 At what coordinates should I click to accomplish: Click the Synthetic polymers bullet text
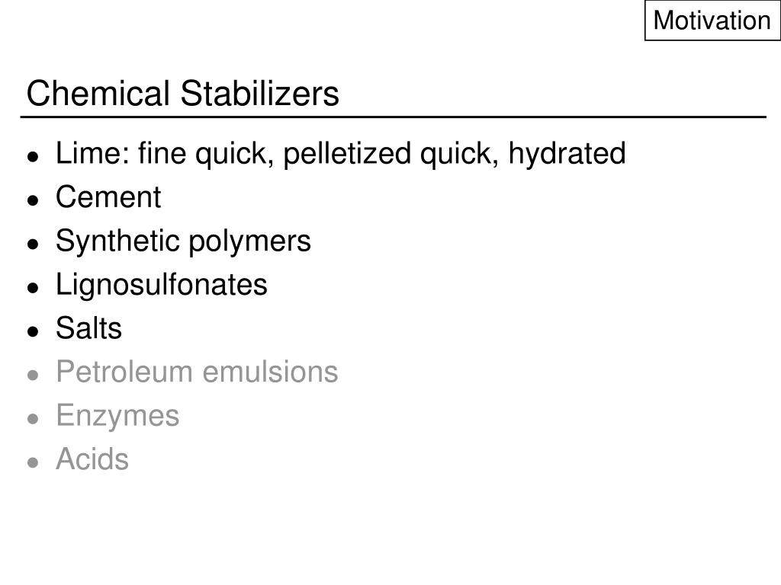pyautogui.click(x=183, y=241)
